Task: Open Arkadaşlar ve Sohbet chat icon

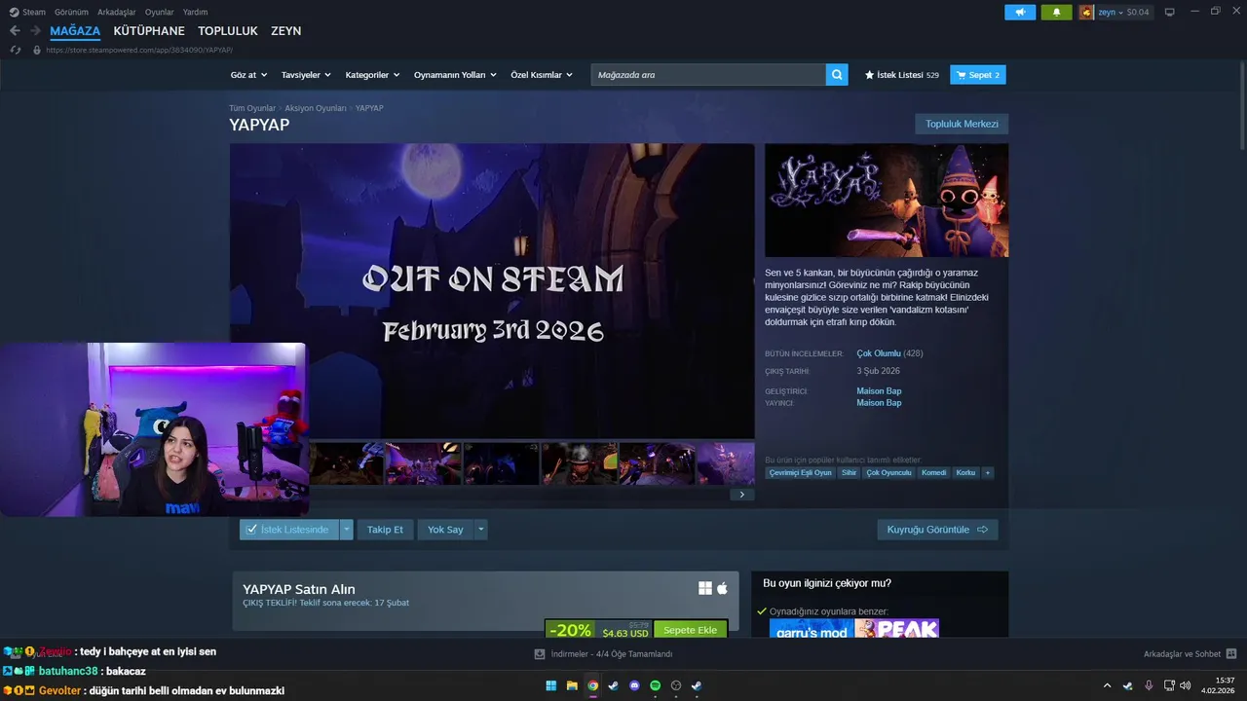Action: 1230,654
